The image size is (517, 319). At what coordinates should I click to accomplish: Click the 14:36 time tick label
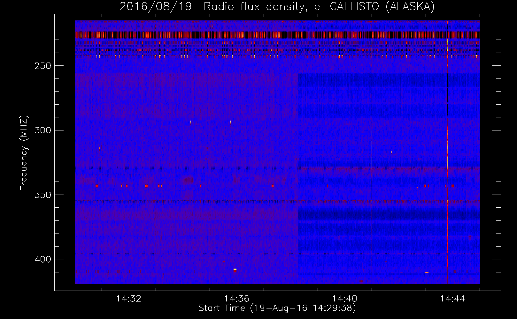[x=237, y=299]
